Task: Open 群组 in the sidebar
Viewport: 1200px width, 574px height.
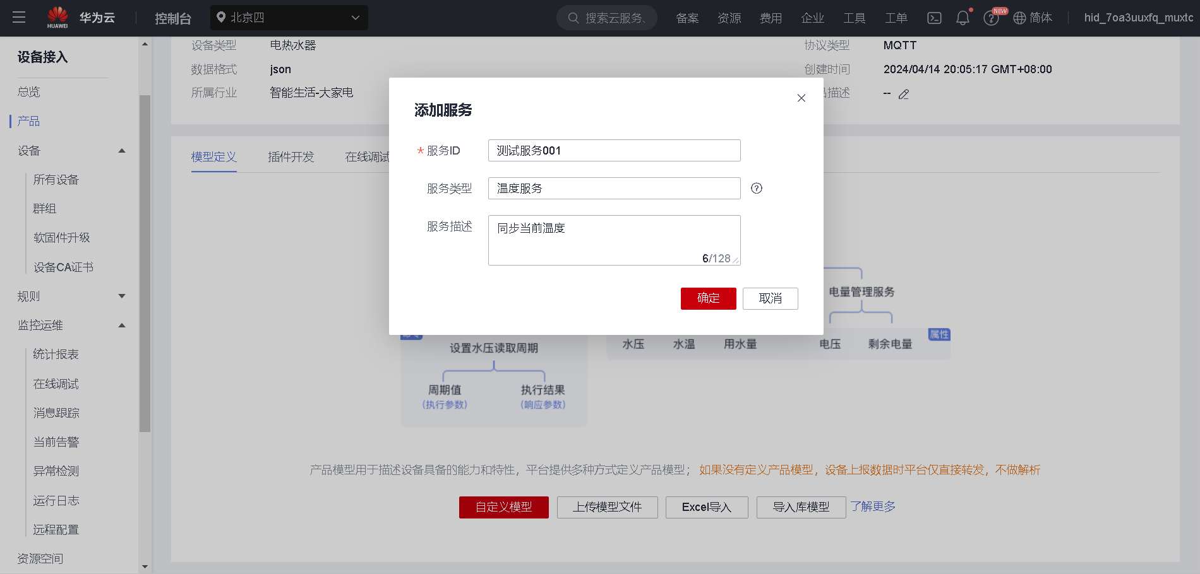Action: click(45, 209)
